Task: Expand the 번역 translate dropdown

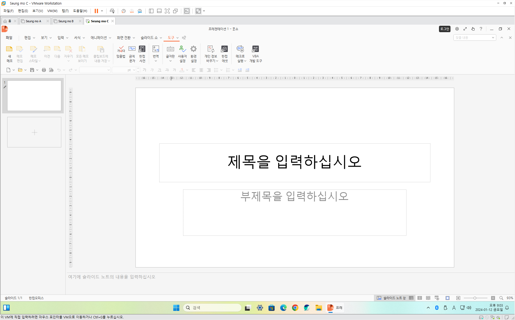Action: pyautogui.click(x=156, y=61)
